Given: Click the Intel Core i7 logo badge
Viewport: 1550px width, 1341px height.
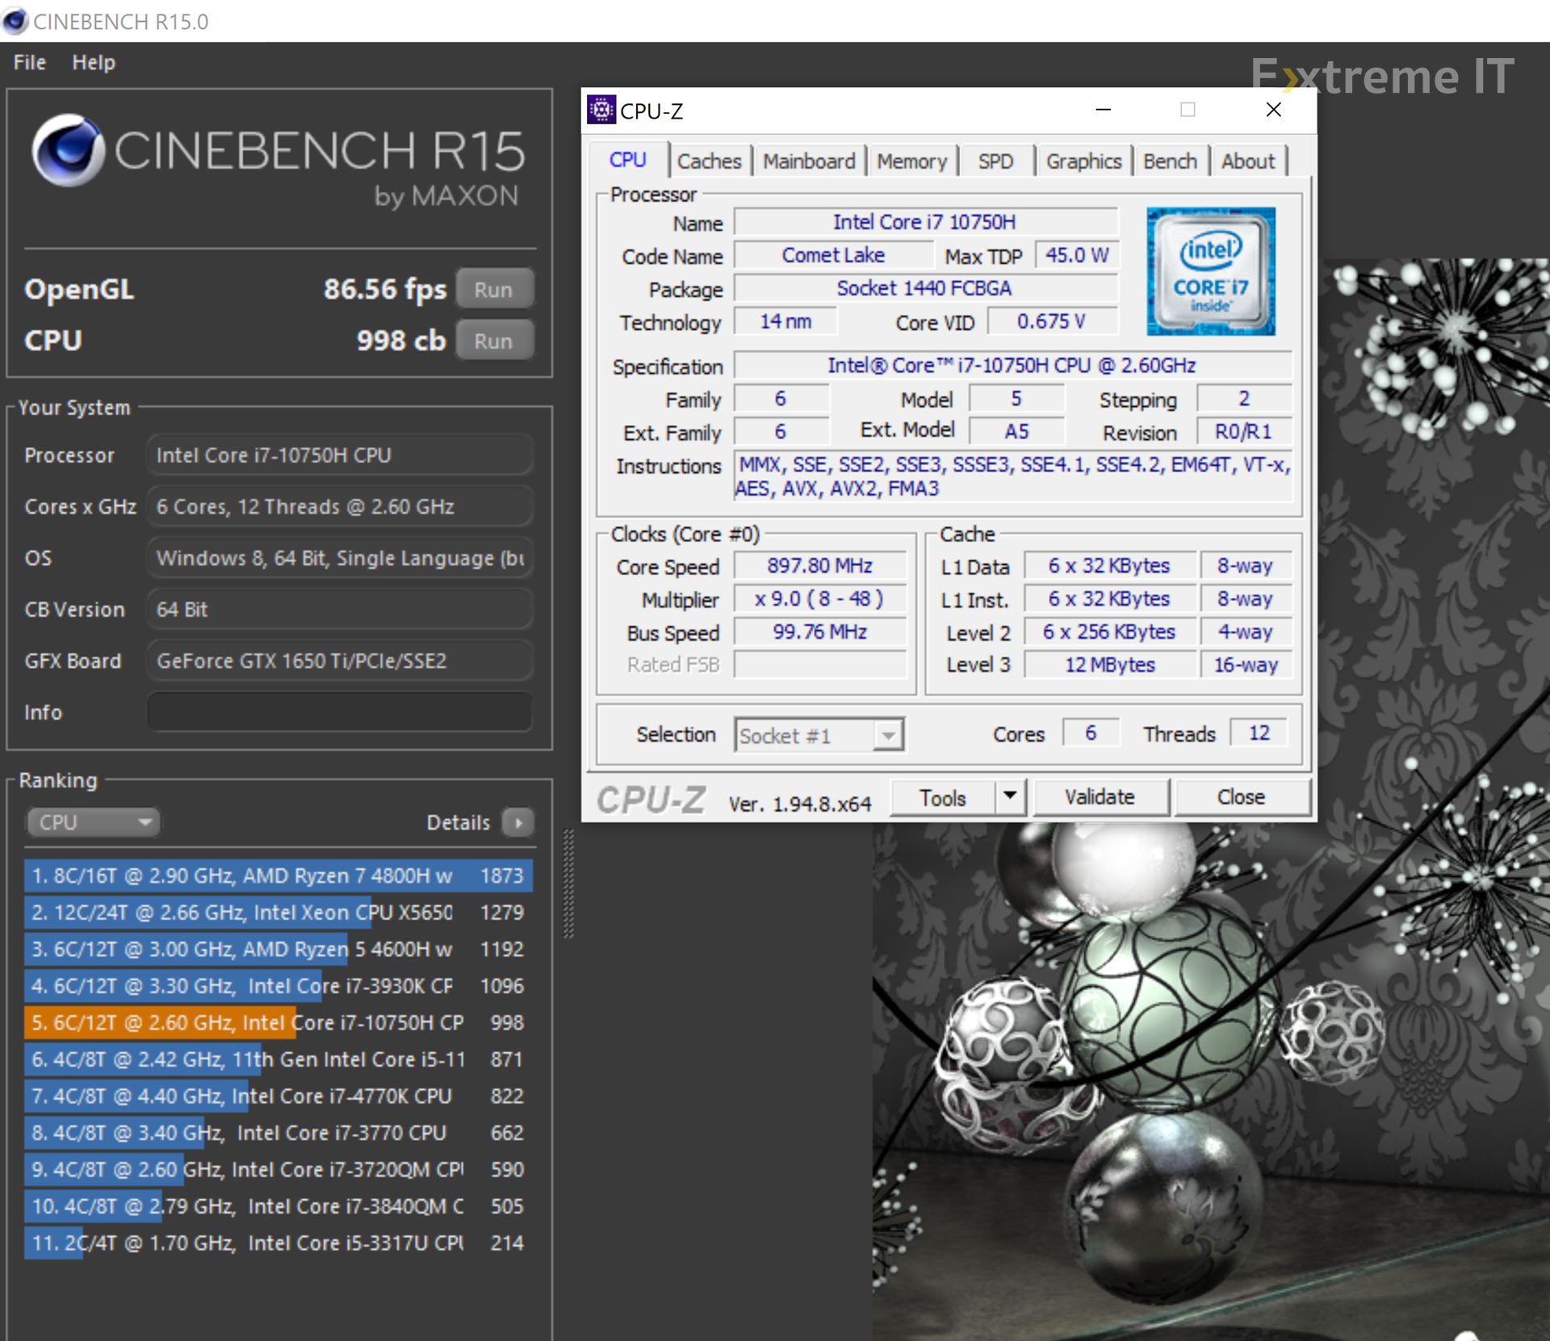Looking at the screenshot, I should (x=1211, y=272).
